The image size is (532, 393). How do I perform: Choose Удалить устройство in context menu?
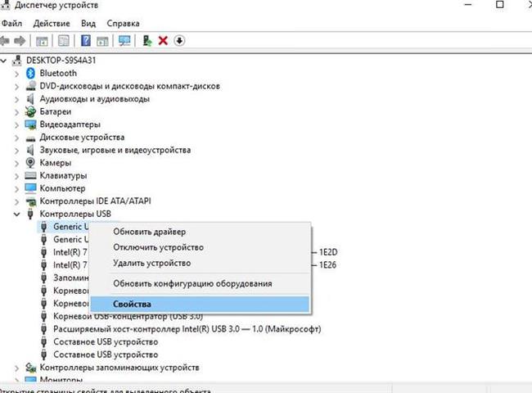(x=201, y=263)
